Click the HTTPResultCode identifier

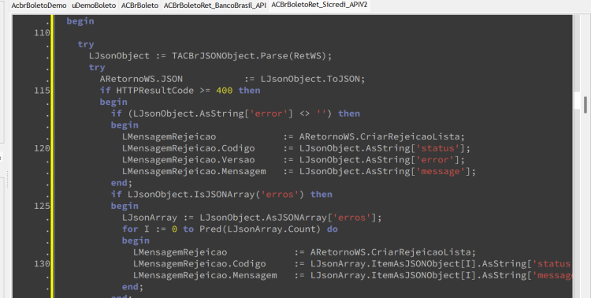tap(155, 91)
